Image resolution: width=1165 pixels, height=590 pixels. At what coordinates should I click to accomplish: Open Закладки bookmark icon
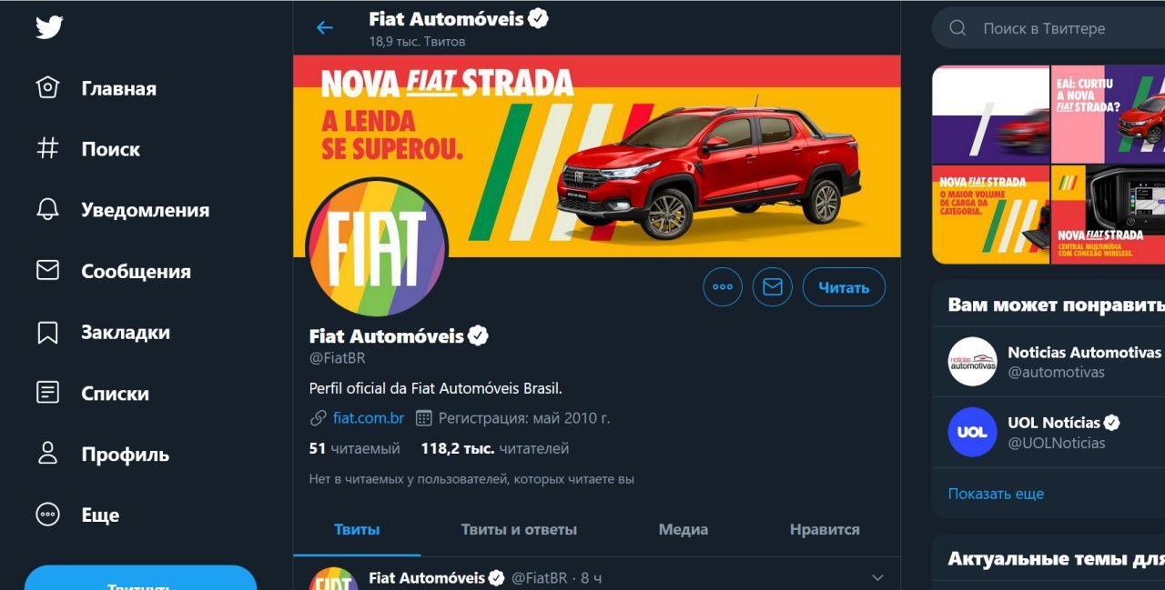[x=47, y=332]
